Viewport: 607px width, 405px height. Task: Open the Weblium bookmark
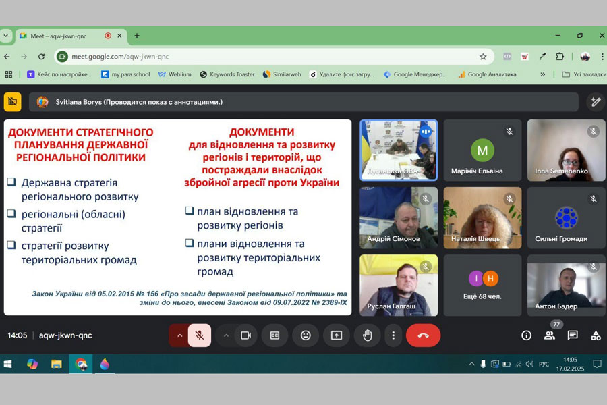[x=175, y=74]
